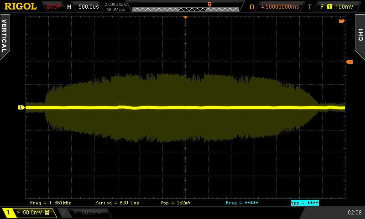Click the highlighted cyan Vpp measurement
Image resolution: width=365 pixels, height=219 pixels.
click(x=304, y=202)
